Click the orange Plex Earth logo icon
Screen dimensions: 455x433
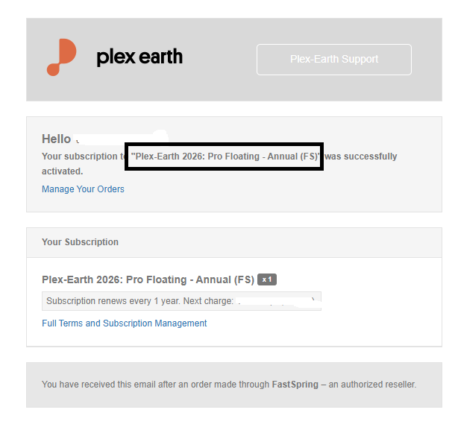click(x=61, y=57)
